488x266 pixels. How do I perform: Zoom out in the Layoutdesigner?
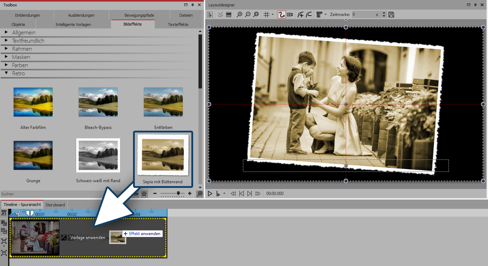pos(248,15)
